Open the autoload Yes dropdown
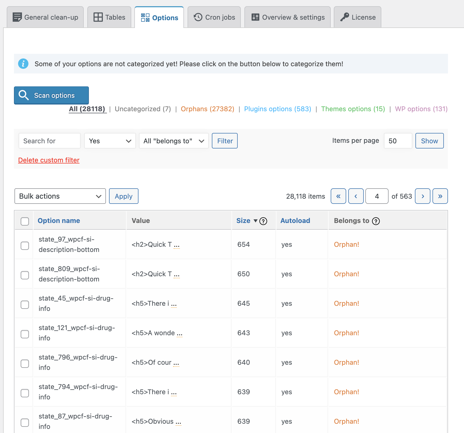The image size is (464, 433). tap(110, 141)
